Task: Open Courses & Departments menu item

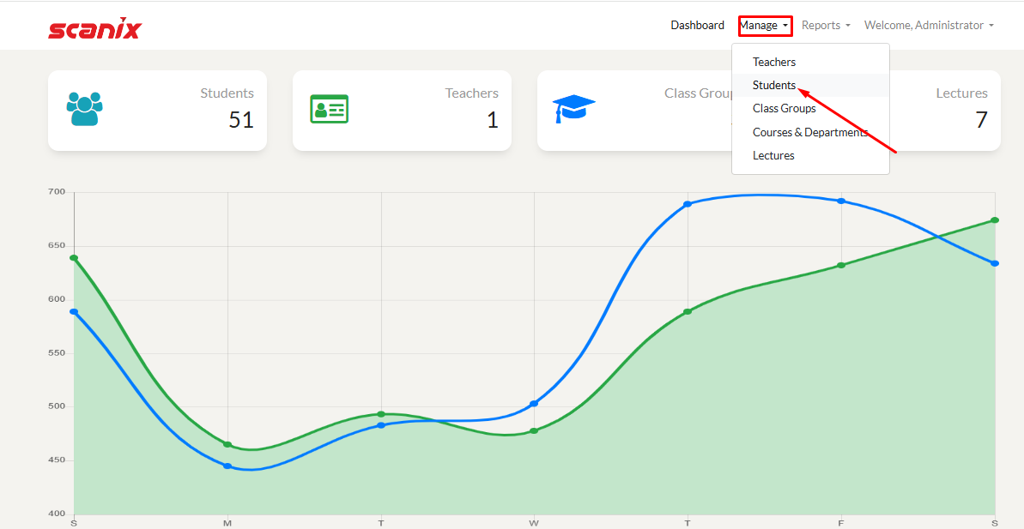Action: 810,132
